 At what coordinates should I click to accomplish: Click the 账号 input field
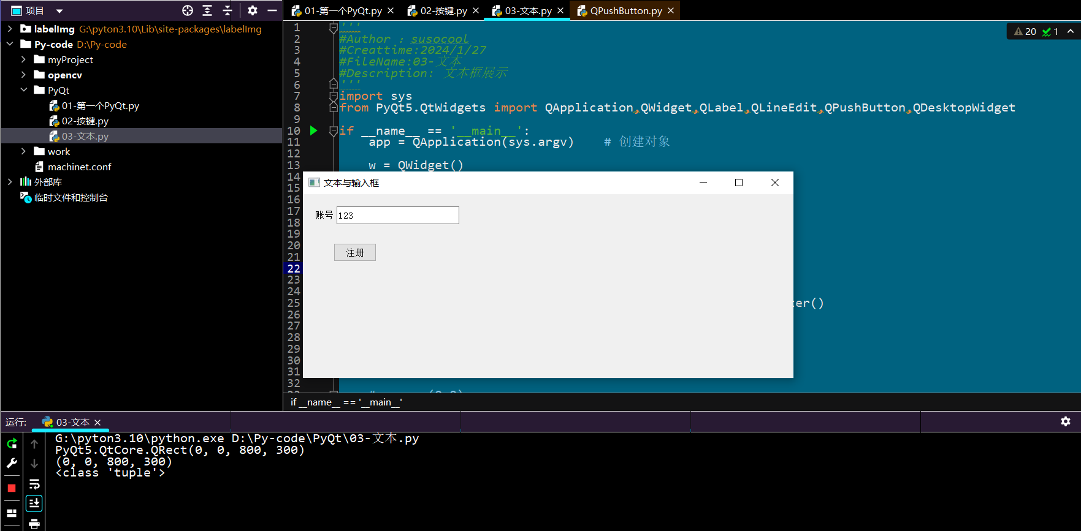[x=397, y=215]
